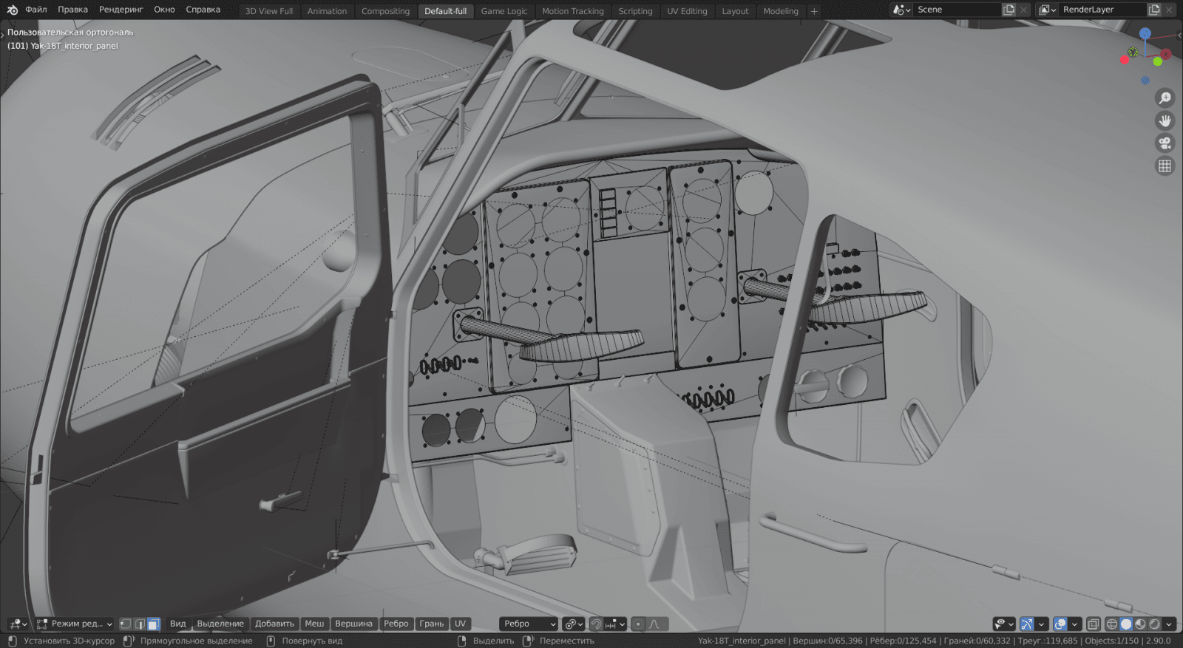1183x648 pixels.
Task: Toggle camera view icon
Action: pyautogui.click(x=1165, y=143)
